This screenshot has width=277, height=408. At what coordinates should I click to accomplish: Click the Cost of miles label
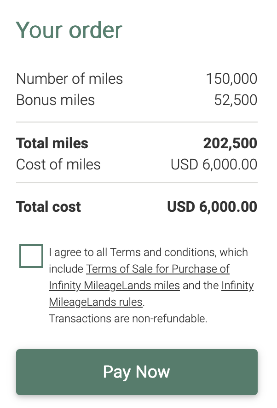click(x=58, y=164)
